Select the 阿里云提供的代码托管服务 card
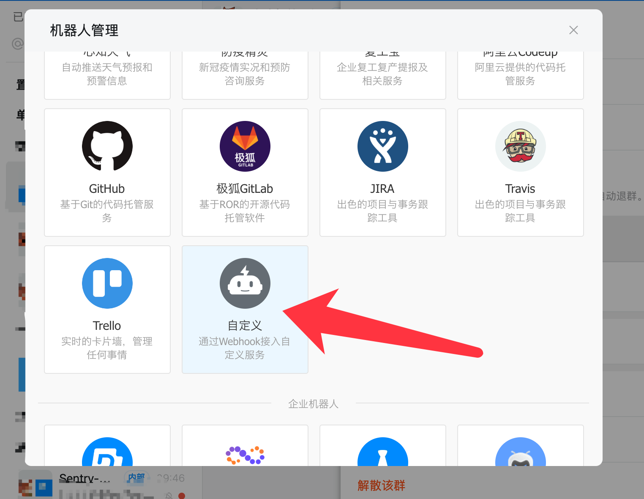The width and height of the screenshot is (644, 499). pyautogui.click(x=521, y=75)
